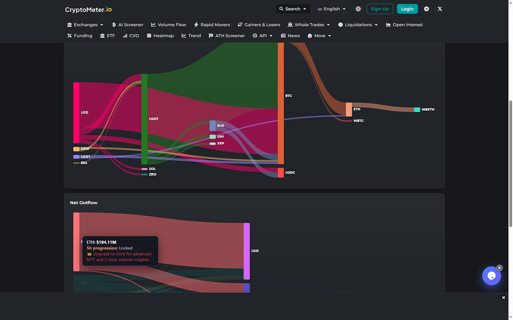The height and width of the screenshot is (320, 513).
Task: Open the Telegram channel icon
Action: (426, 9)
